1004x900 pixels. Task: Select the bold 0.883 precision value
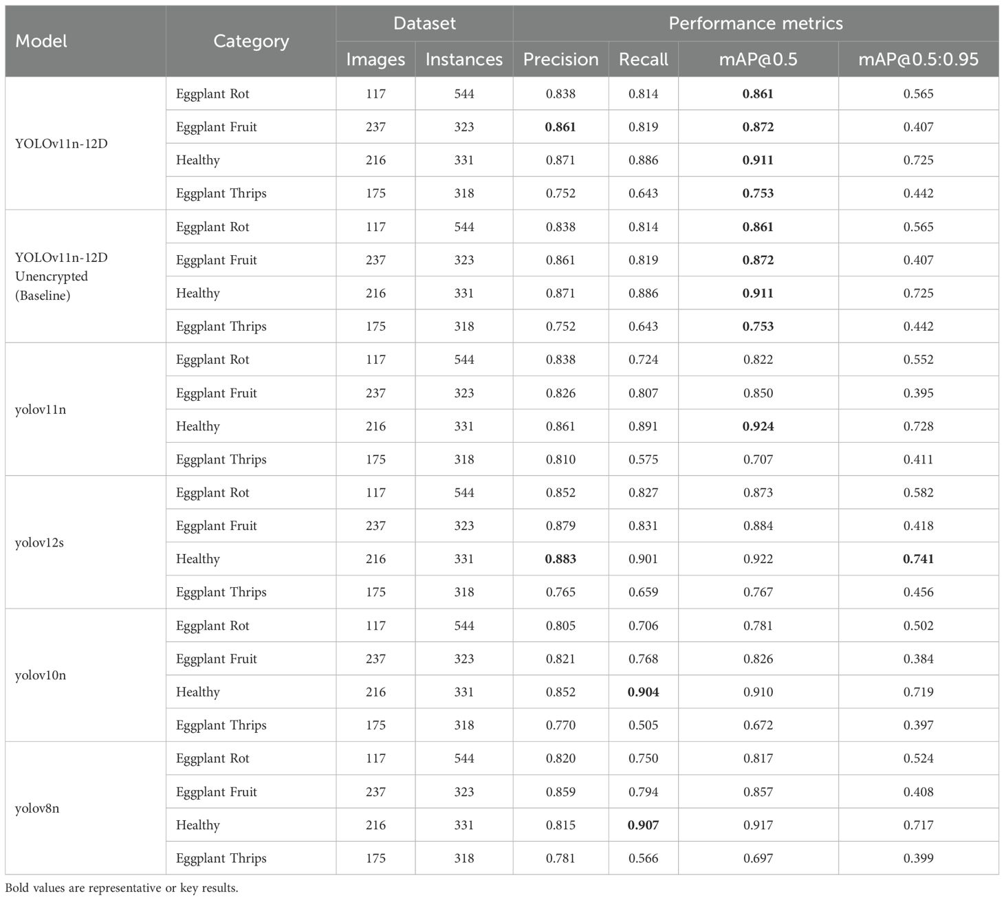point(560,559)
